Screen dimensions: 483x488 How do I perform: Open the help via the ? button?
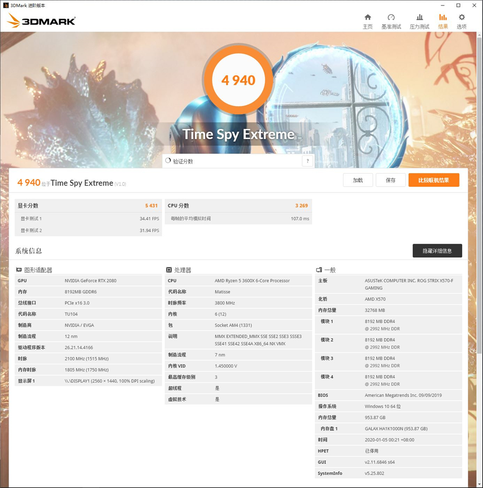(307, 160)
